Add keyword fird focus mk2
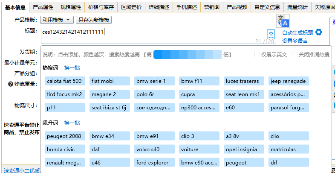Image resolution: width=335 pixels, height=173 pixels. click(65, 94)
